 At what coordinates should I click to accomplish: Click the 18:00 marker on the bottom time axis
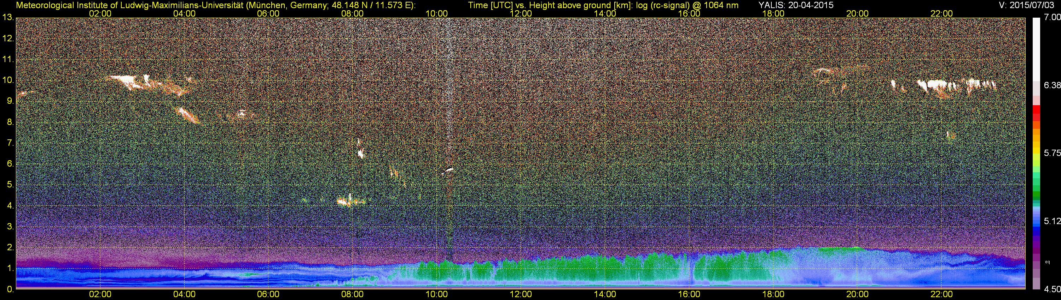click(773, 295)
